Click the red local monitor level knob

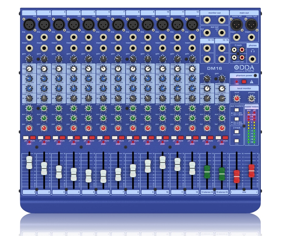pyautogui.click(x=237, y=98)
